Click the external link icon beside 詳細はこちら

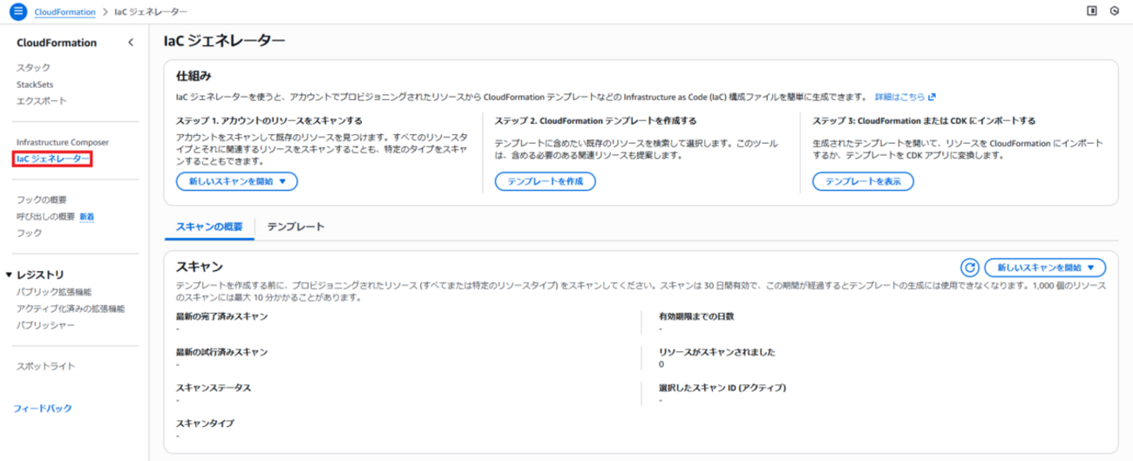pos(932,97)
